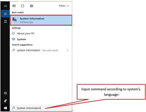Filter results by Apps icon
Viewport: 146px width, 112px height.
click(x=14, y=6)
